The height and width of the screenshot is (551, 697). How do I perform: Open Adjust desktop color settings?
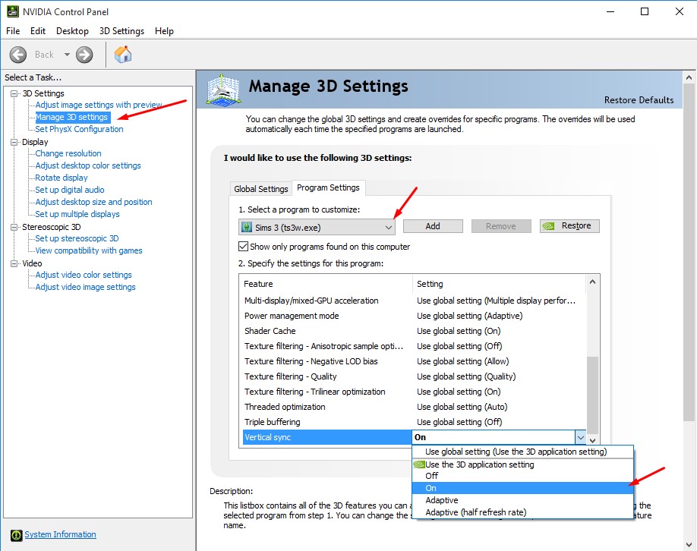pyautogui.click(x=88, y=165)
